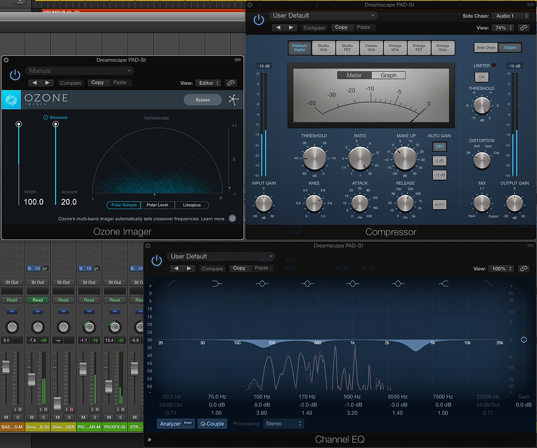Change the Compressor View 74% dropdown
Image resolution: width=537 pixels, height=448 pixels.
click(503, 28)
